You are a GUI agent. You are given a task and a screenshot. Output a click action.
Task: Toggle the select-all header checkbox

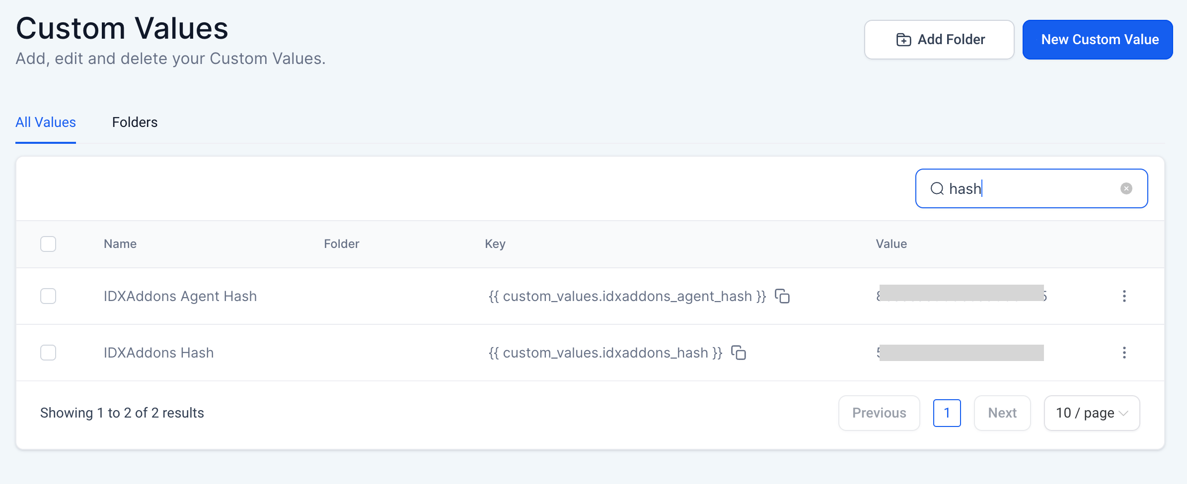(x=48, y=244)
